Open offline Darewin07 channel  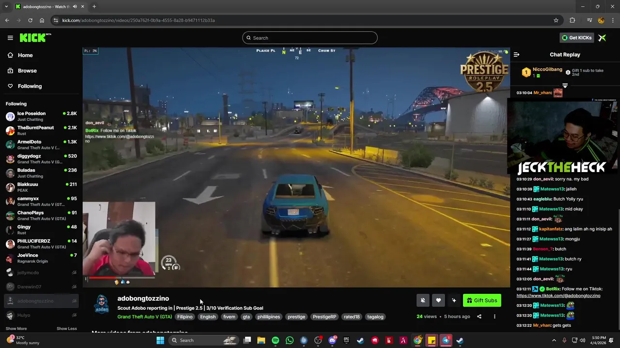[x=41, y=287]
